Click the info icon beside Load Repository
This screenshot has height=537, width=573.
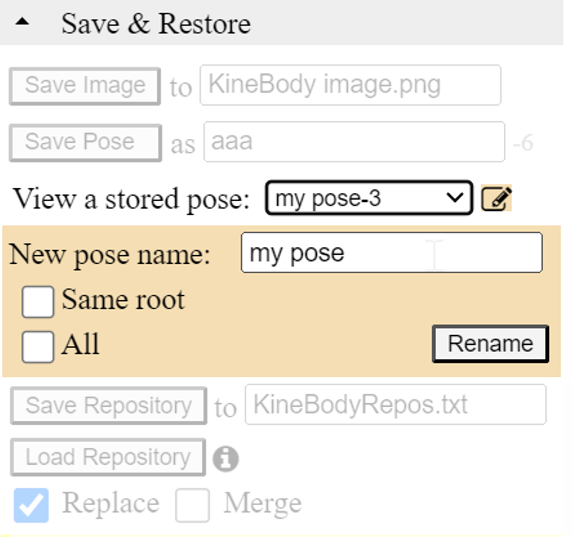226,459
